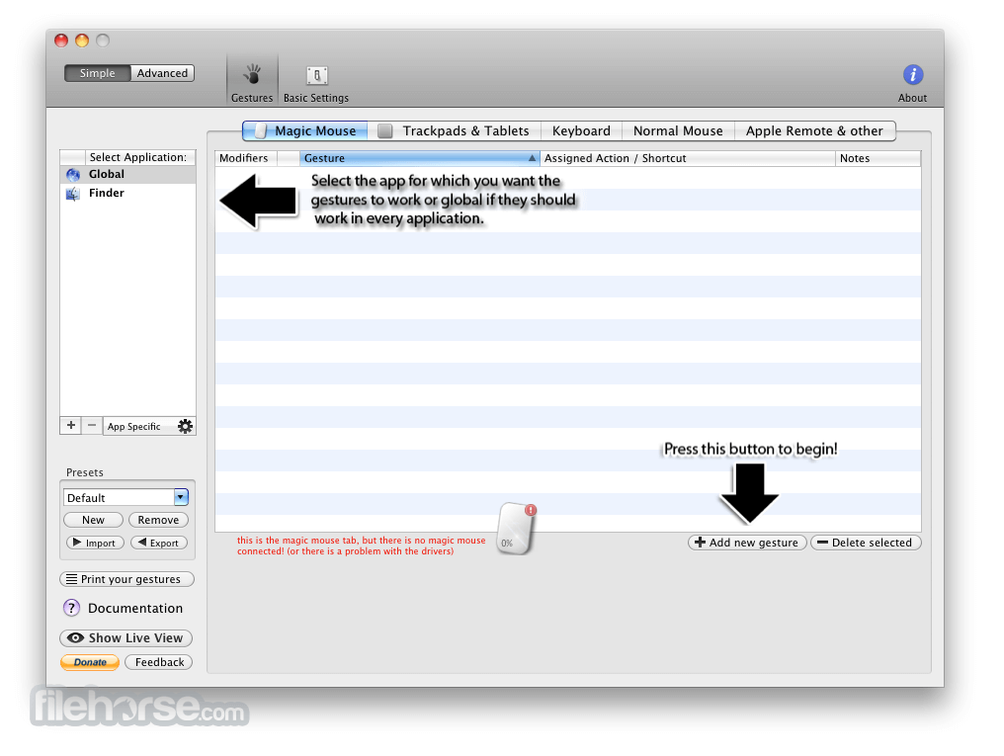Show Live View with eye button

126,637
